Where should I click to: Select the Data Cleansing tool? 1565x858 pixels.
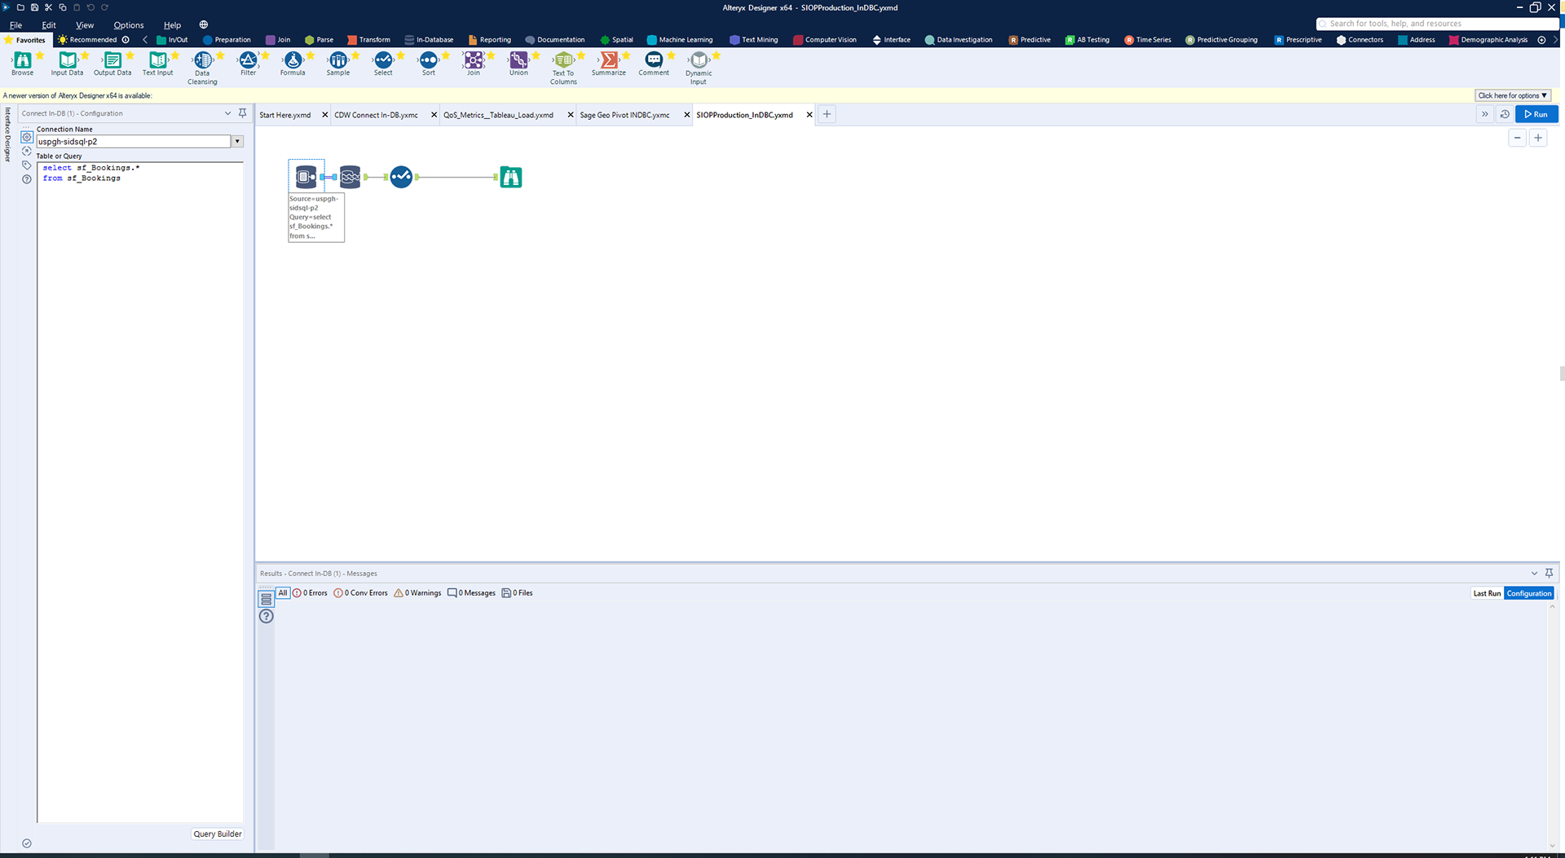(202, 68)
